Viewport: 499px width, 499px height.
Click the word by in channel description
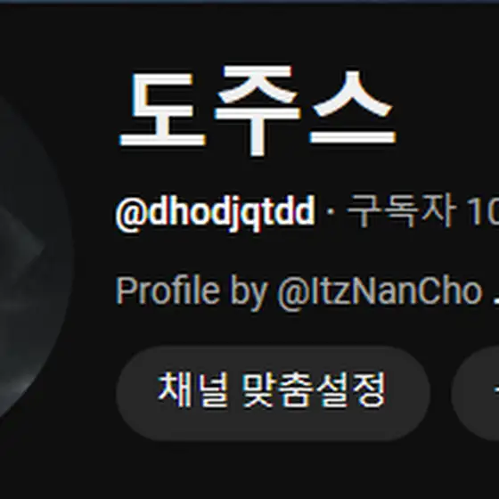click(249, 292)
